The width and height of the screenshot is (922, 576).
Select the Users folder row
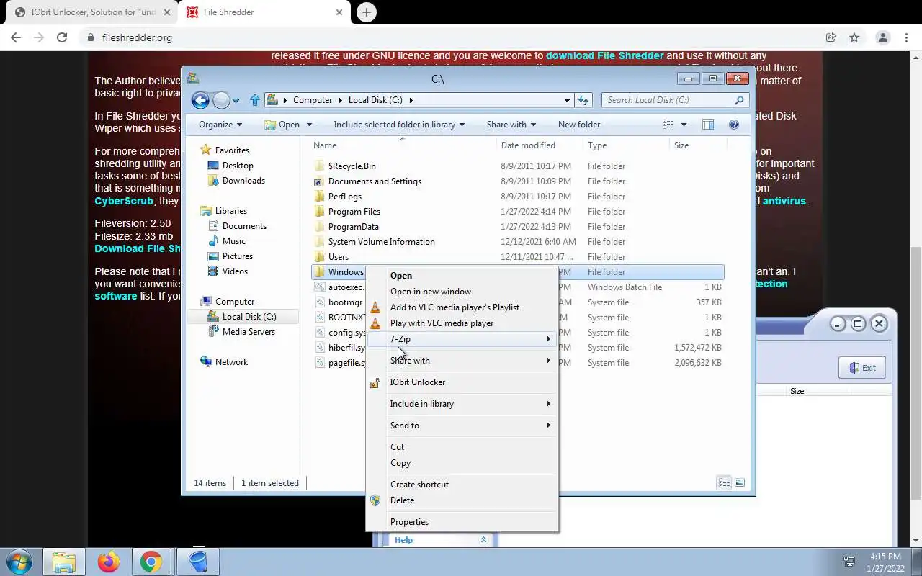pos(517,257)
